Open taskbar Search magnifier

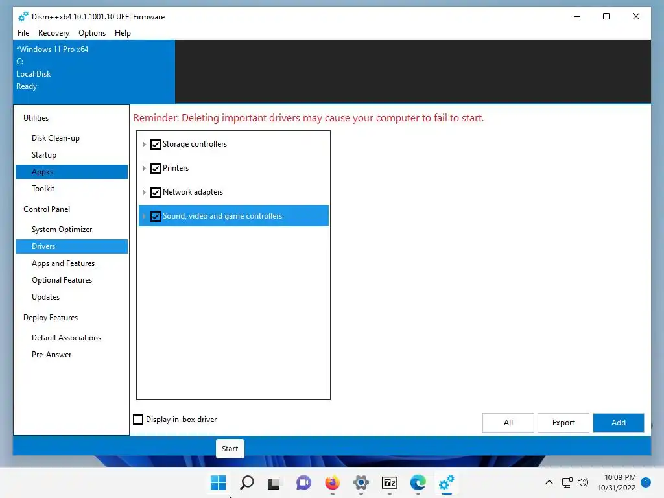[x=247, y=482]
